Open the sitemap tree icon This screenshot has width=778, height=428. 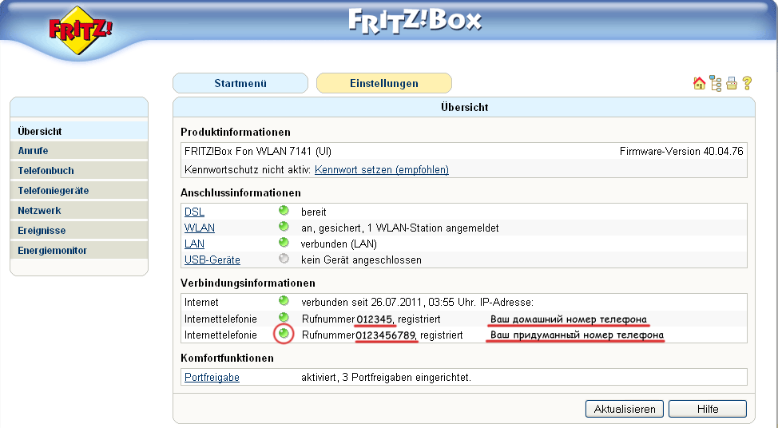point(716,83)
